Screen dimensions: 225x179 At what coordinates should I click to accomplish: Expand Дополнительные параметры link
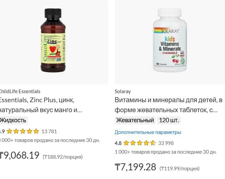click(148, 132)
